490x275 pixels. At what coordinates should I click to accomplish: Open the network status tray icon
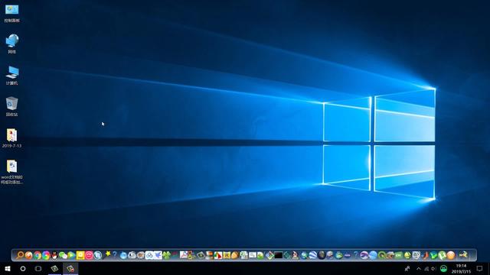426,268
